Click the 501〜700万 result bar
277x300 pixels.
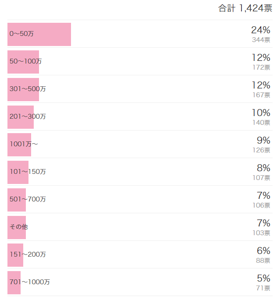pos(17,200)
